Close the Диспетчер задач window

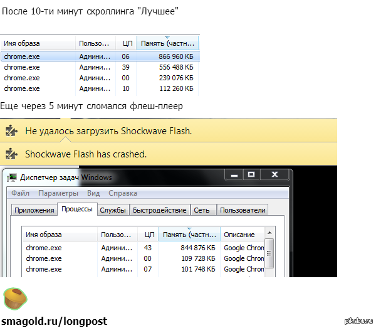[274, 174]
